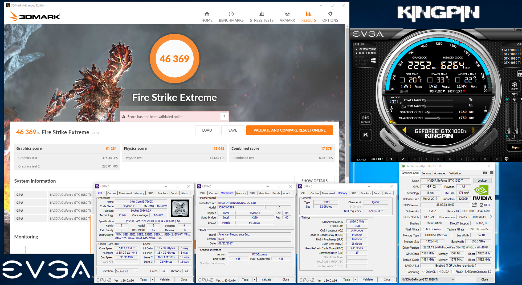Switch to the Sensors tab in GPU-Z
Viewport: 522px width, 285px height.
pyautogui.click(x=426, y=173)
